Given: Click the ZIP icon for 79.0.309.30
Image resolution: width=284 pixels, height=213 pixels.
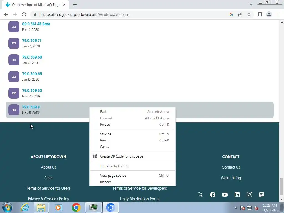Looking at the screenshot, I should [14, 93].
